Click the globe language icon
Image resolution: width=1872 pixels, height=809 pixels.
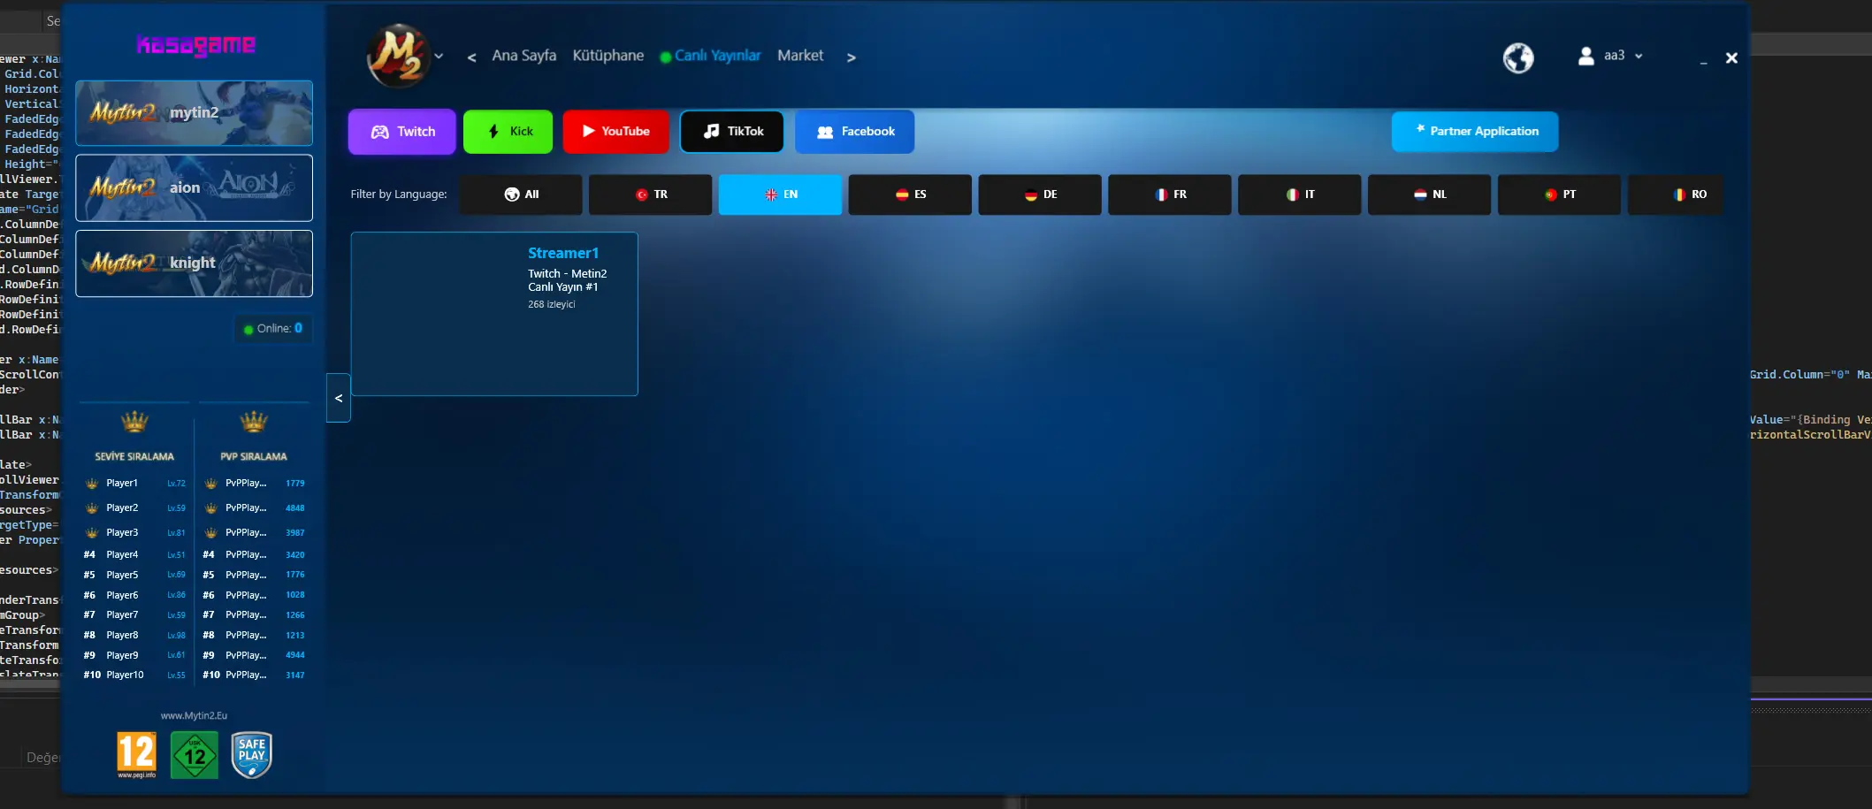coord(1517,57)
